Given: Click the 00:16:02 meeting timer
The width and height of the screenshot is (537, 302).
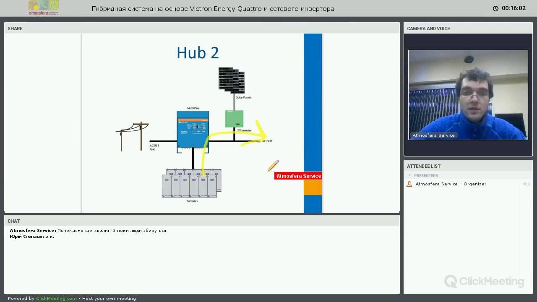Looking at the screenshot, I should pos(514,8).
